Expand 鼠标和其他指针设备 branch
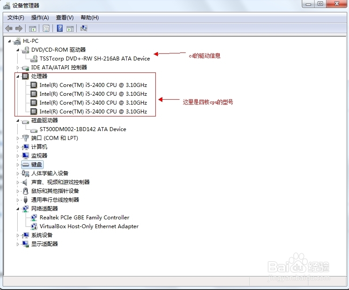 pos(18,191)
